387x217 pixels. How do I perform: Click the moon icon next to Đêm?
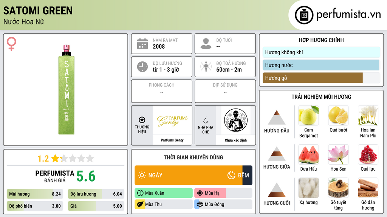point(231,175)
